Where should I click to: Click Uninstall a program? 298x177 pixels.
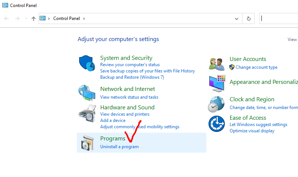click(119, 147)
